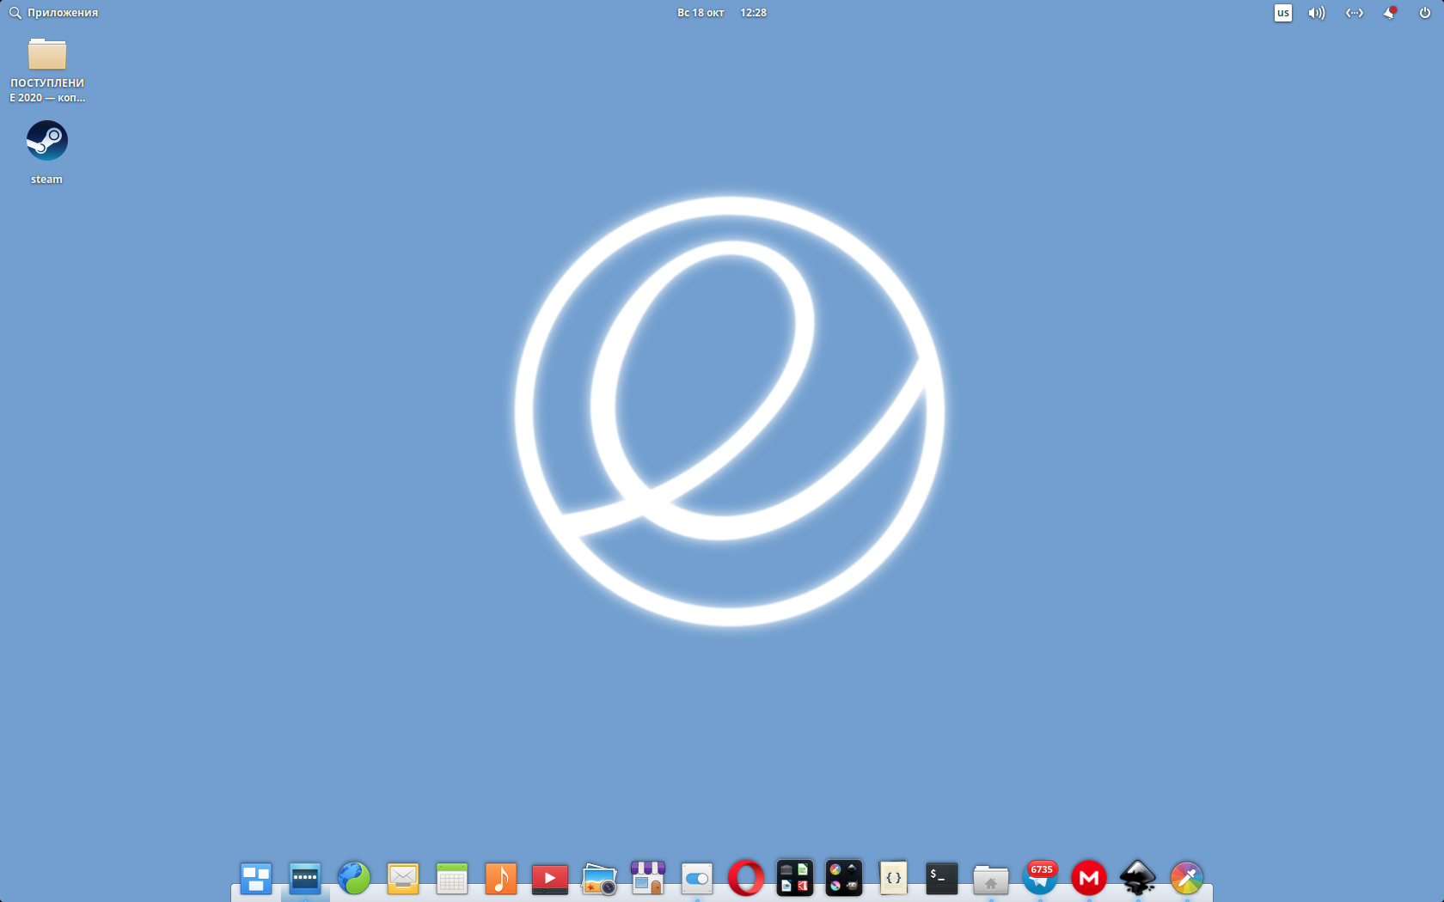The width and height of the screenshot is (1444, 902).
Task: Click the 12:28 clock in the panel
Action: 753,13
